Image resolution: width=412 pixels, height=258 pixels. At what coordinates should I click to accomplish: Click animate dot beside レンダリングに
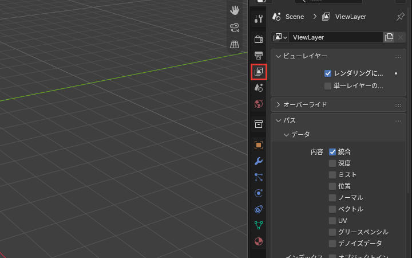396,73
